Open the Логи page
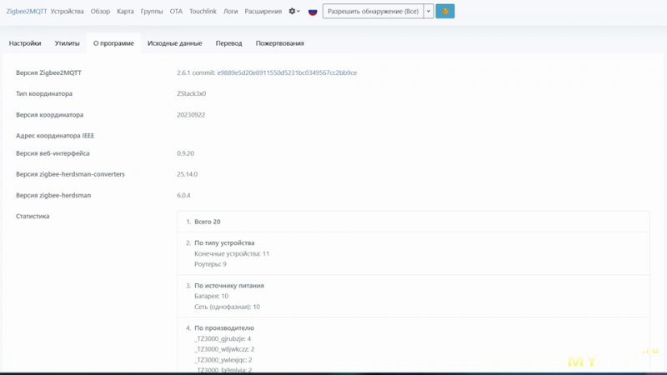This screenshot has height=375, width=667. [x=231, y=12]
